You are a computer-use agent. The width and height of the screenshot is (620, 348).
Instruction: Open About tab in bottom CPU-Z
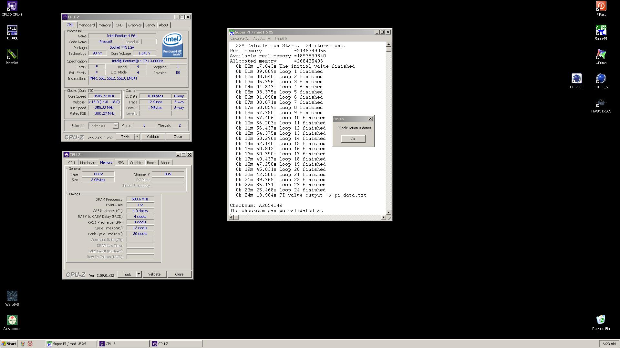coord(165,163)
